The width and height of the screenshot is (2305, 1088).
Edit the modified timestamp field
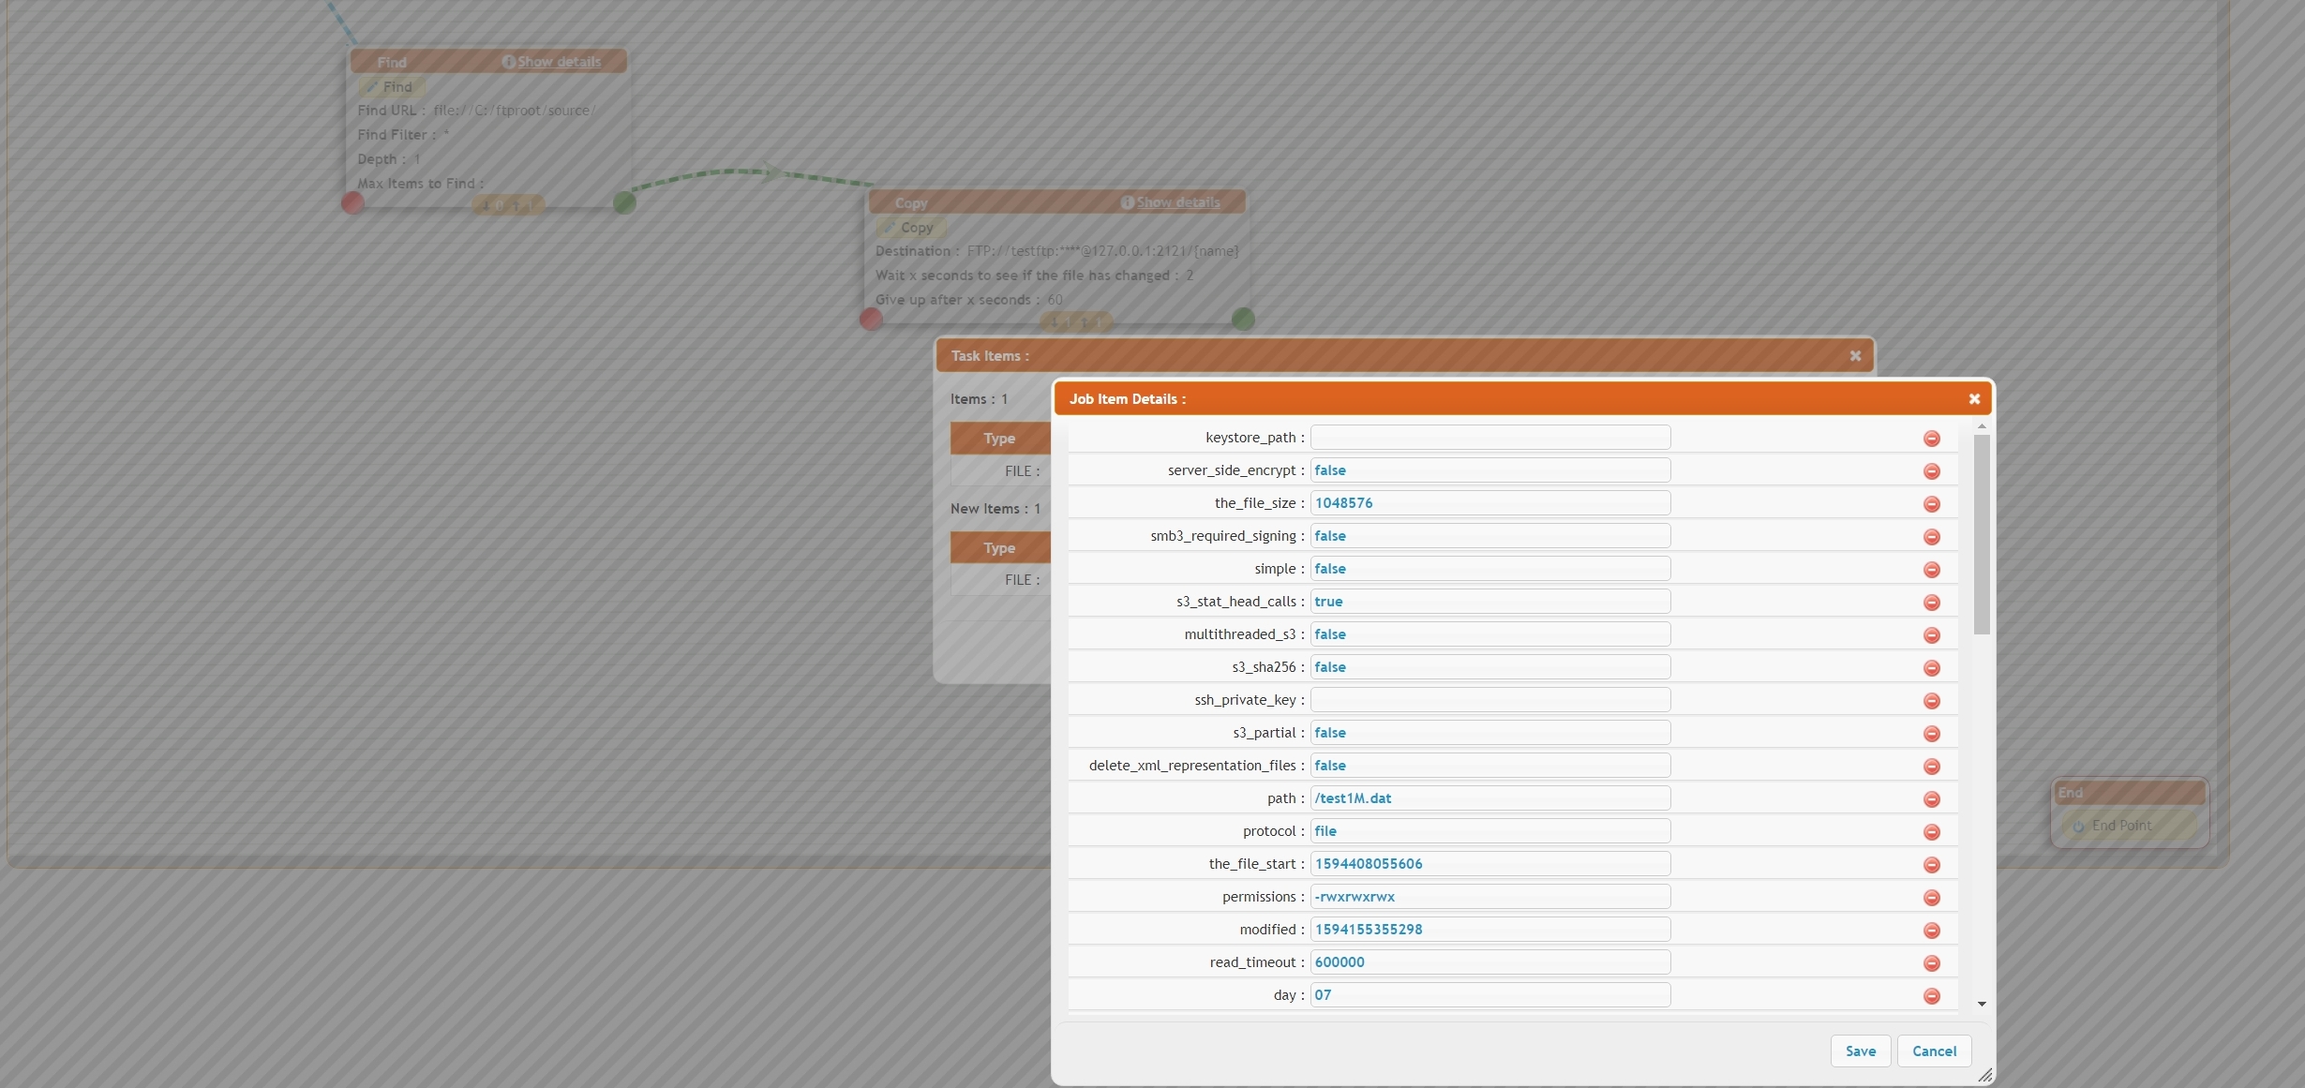click(x=1489, y=930)
